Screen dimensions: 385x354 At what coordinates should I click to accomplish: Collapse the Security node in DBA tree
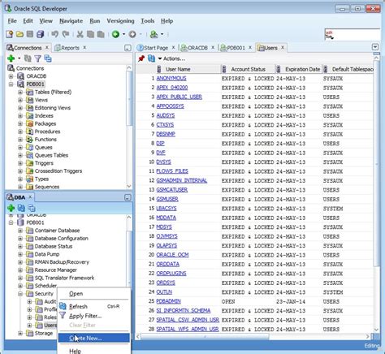pyautogui.click(x=20, y=294)
